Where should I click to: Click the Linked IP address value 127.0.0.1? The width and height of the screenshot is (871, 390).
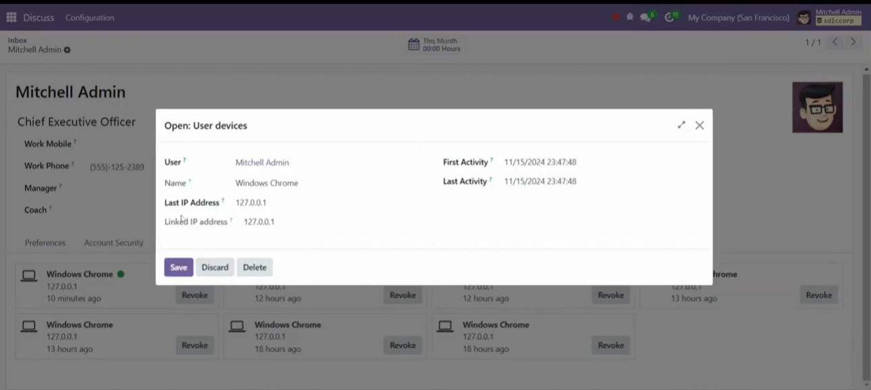pos(259,221)
